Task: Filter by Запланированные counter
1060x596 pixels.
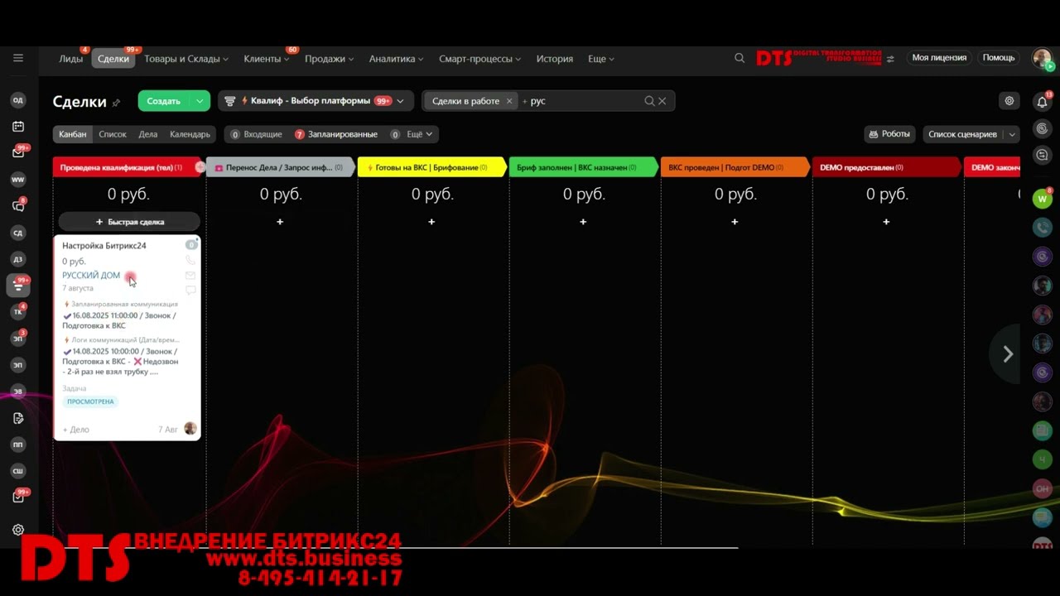Action: pyautogui.click(x=336, y=134)
